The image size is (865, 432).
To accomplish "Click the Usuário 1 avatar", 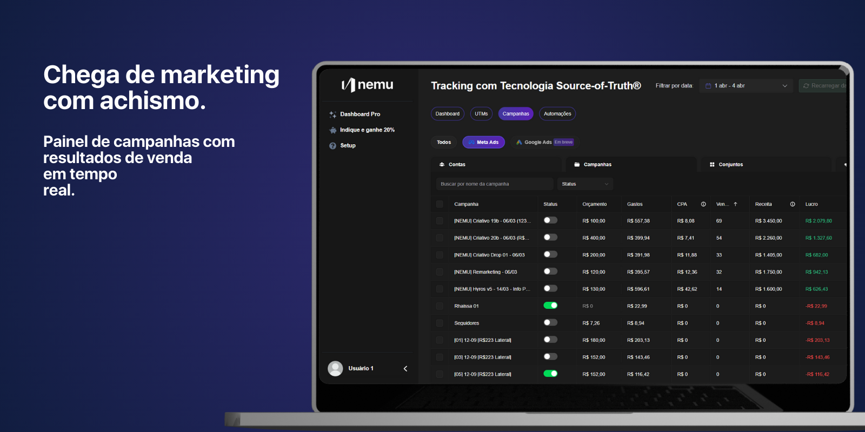I will pyautogui.click(x=335, y=368).
